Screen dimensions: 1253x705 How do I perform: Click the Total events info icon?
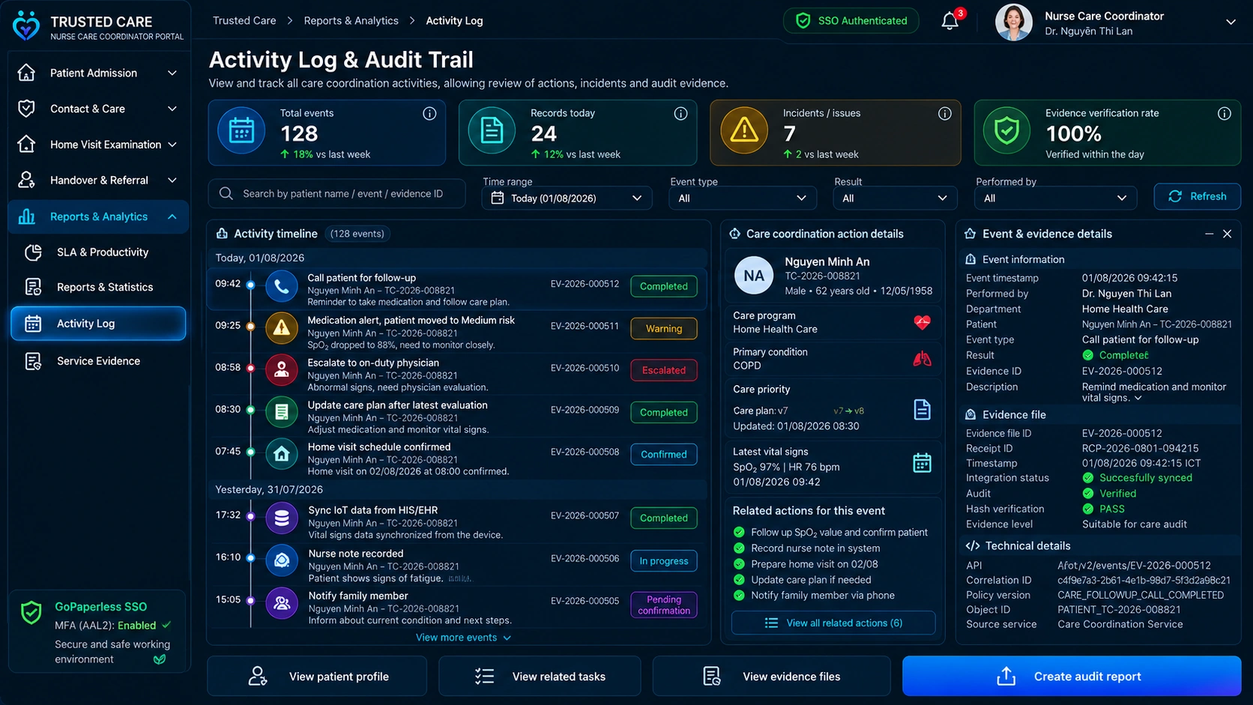pos(429,114)
